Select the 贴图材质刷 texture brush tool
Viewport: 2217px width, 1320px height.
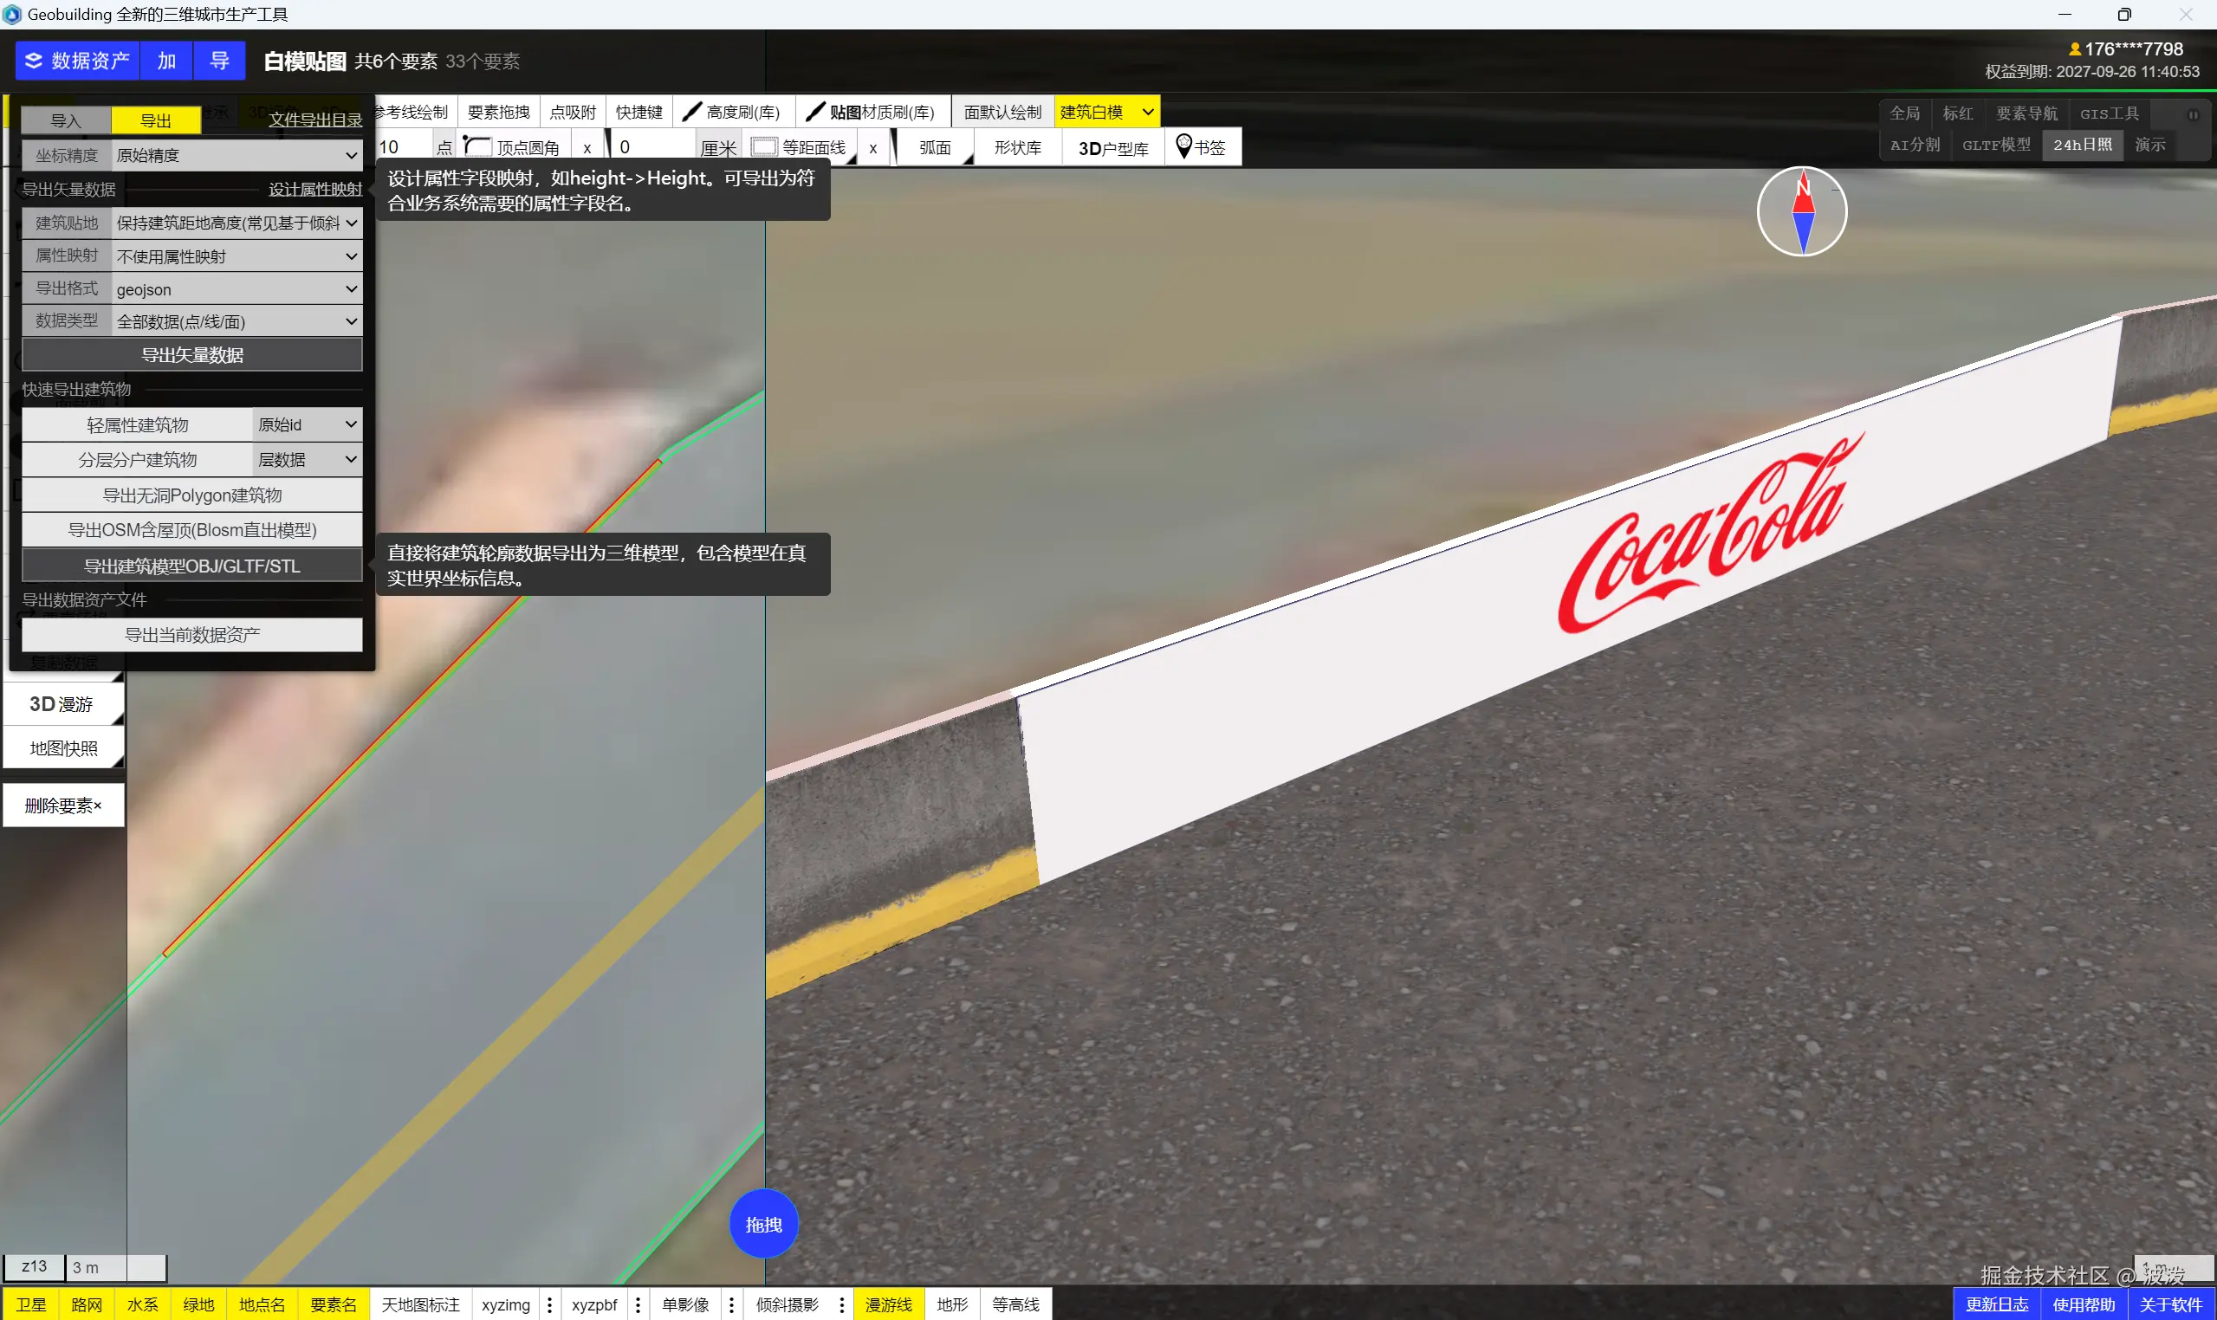[x=872, y=112]
